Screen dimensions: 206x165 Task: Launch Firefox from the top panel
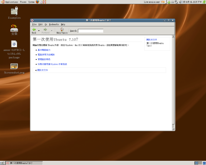point(37,2)
